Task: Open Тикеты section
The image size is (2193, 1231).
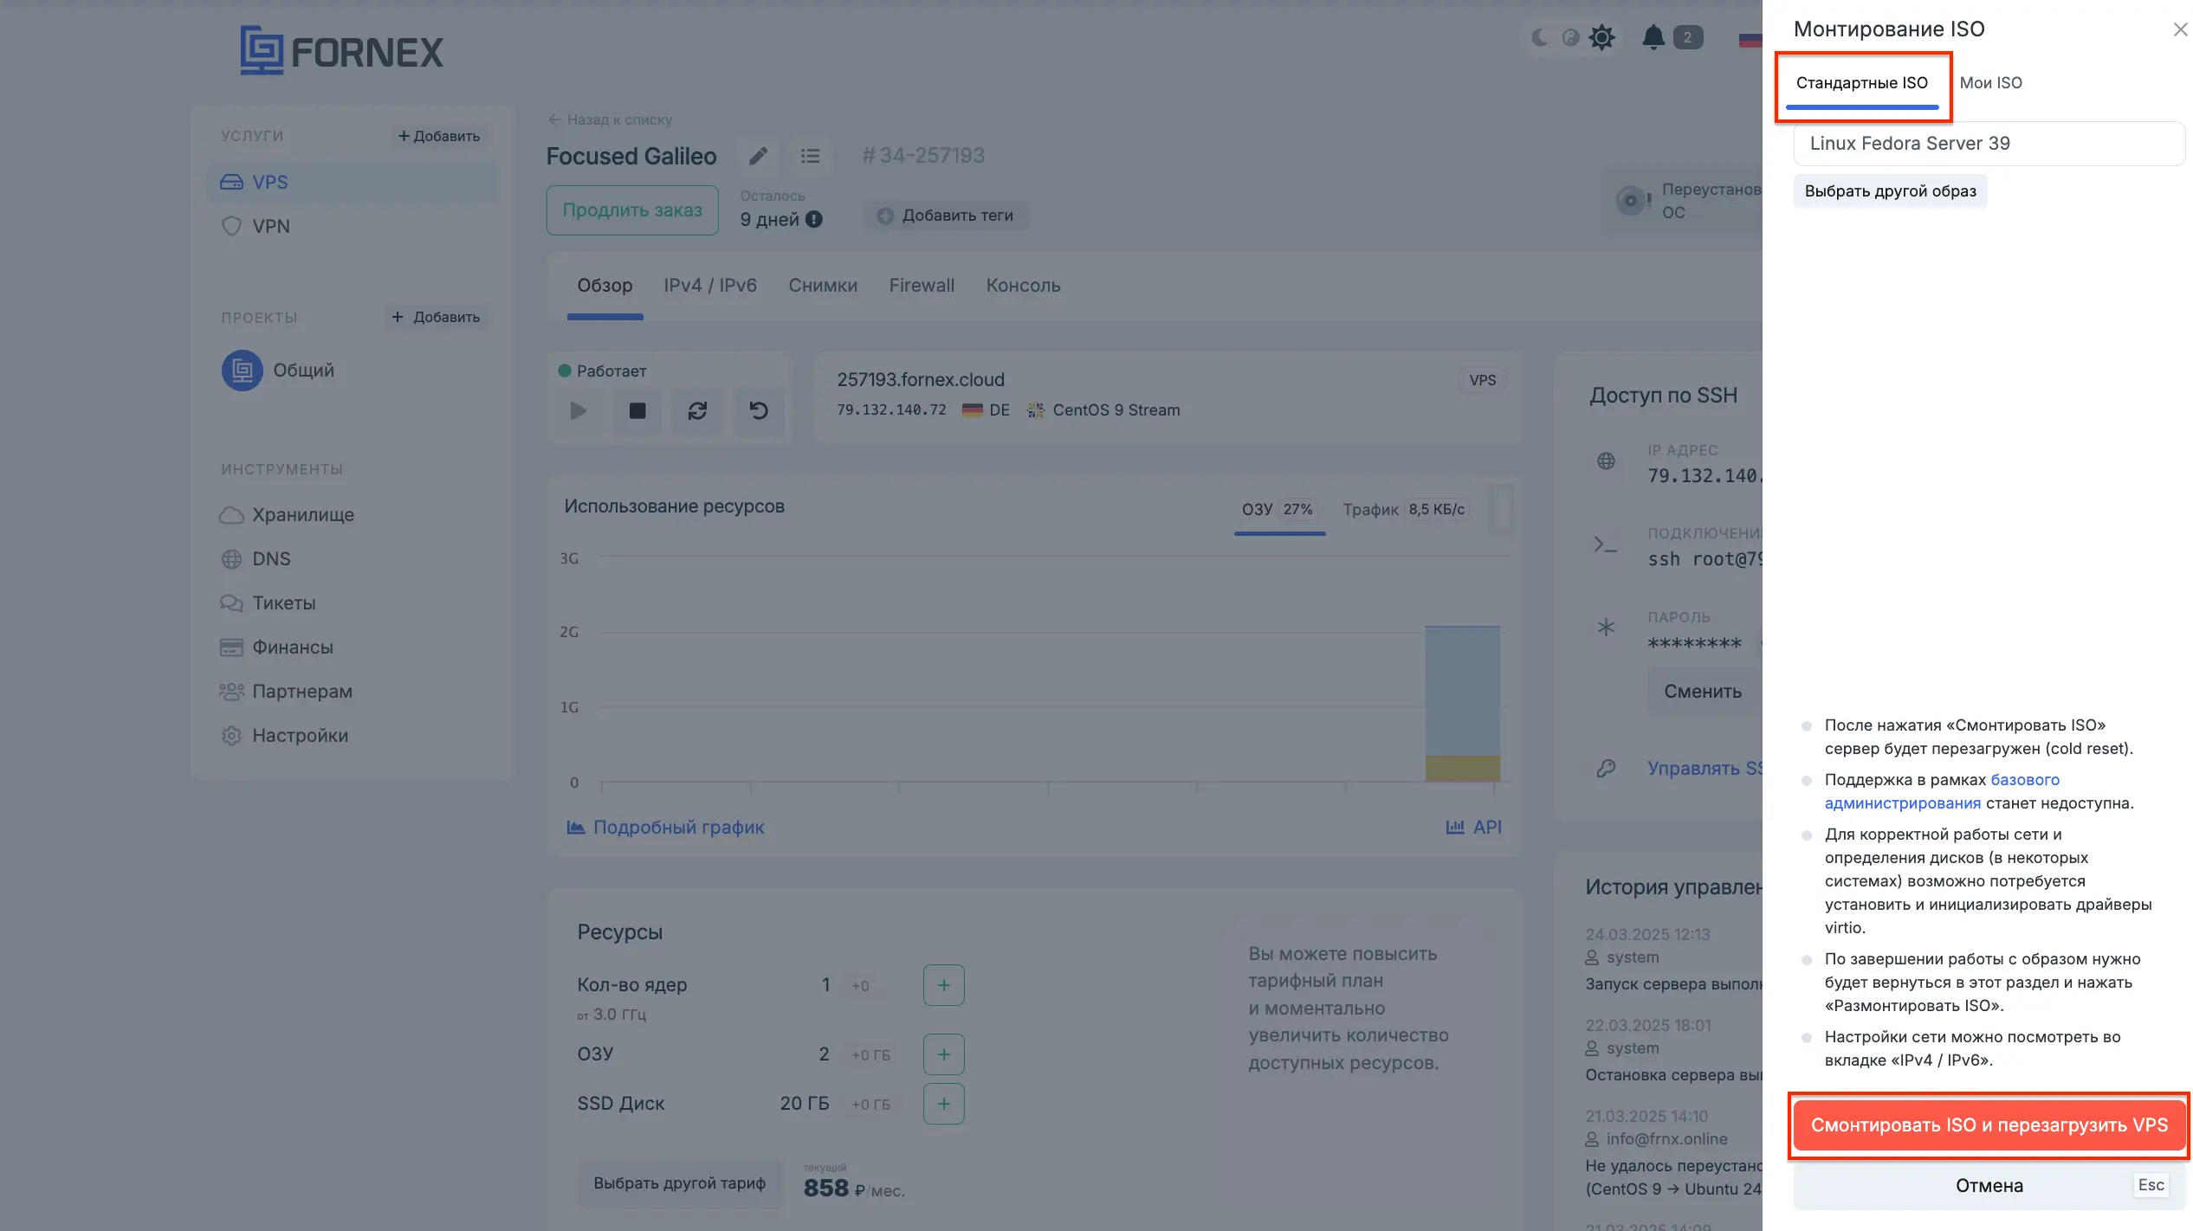Action: [268, 603]
